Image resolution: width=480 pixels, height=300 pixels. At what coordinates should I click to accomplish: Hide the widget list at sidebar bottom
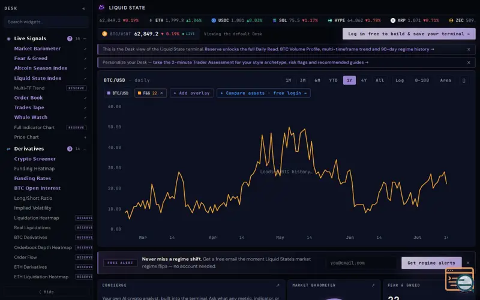pos(47,292)
